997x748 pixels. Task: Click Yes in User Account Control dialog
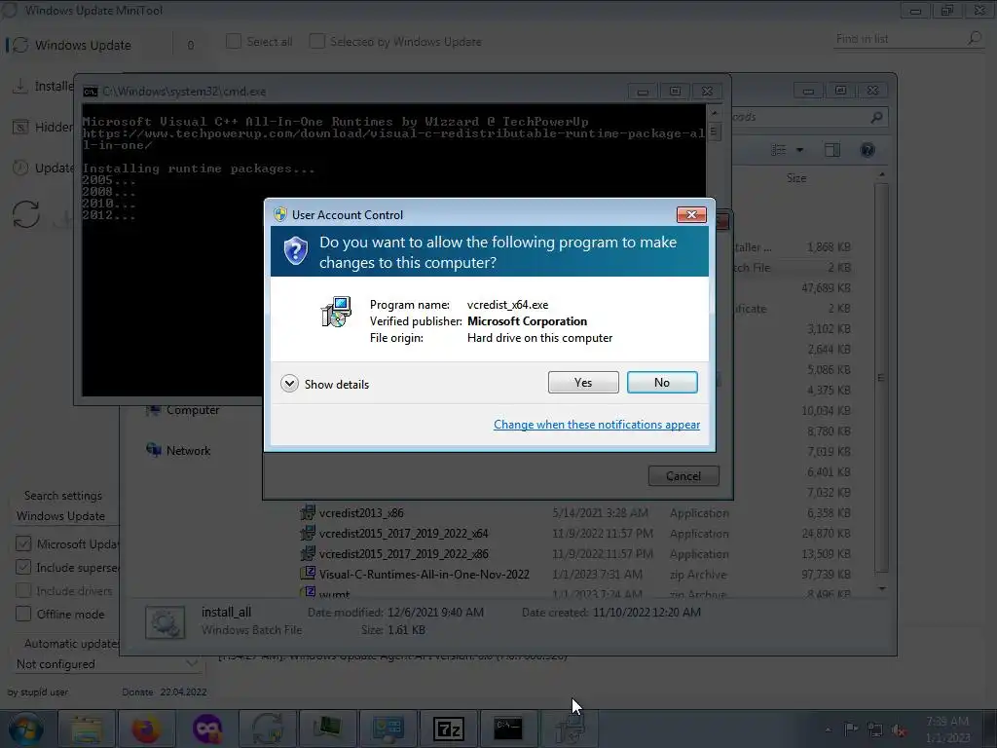[583, 382]
